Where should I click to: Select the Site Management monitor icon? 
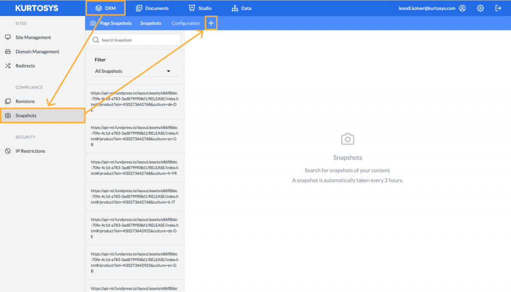click(x=7, y=36)
